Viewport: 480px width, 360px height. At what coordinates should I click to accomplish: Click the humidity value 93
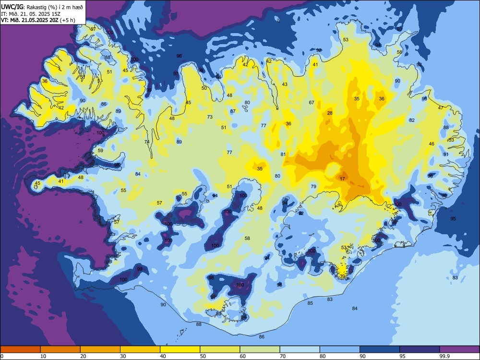pos(399,29)
